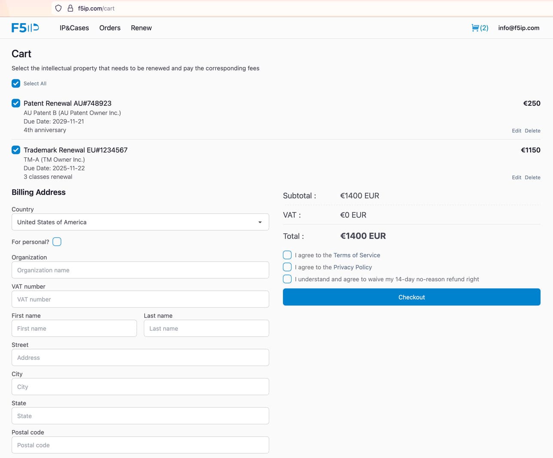The height and width of the screenshot is (458, 553).
Task: Click the shield icon in the address bar
Action: (58, 8)
